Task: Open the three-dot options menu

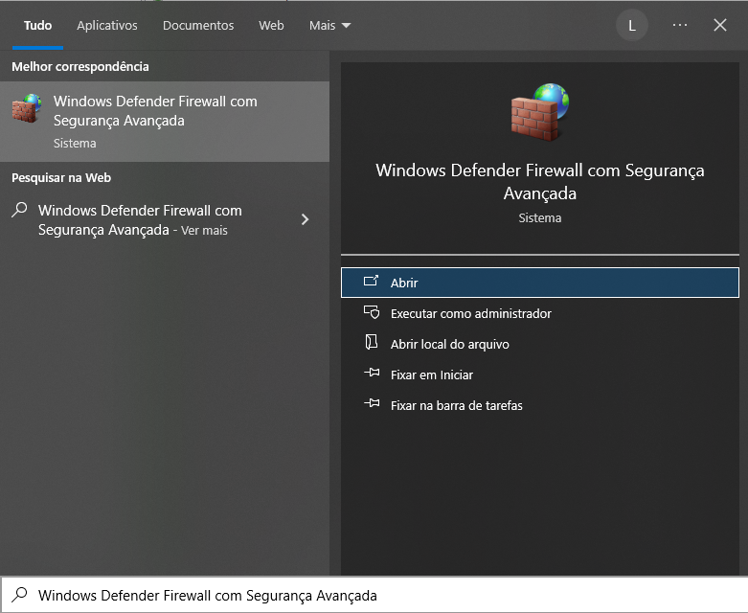Action: click(680, 25)
